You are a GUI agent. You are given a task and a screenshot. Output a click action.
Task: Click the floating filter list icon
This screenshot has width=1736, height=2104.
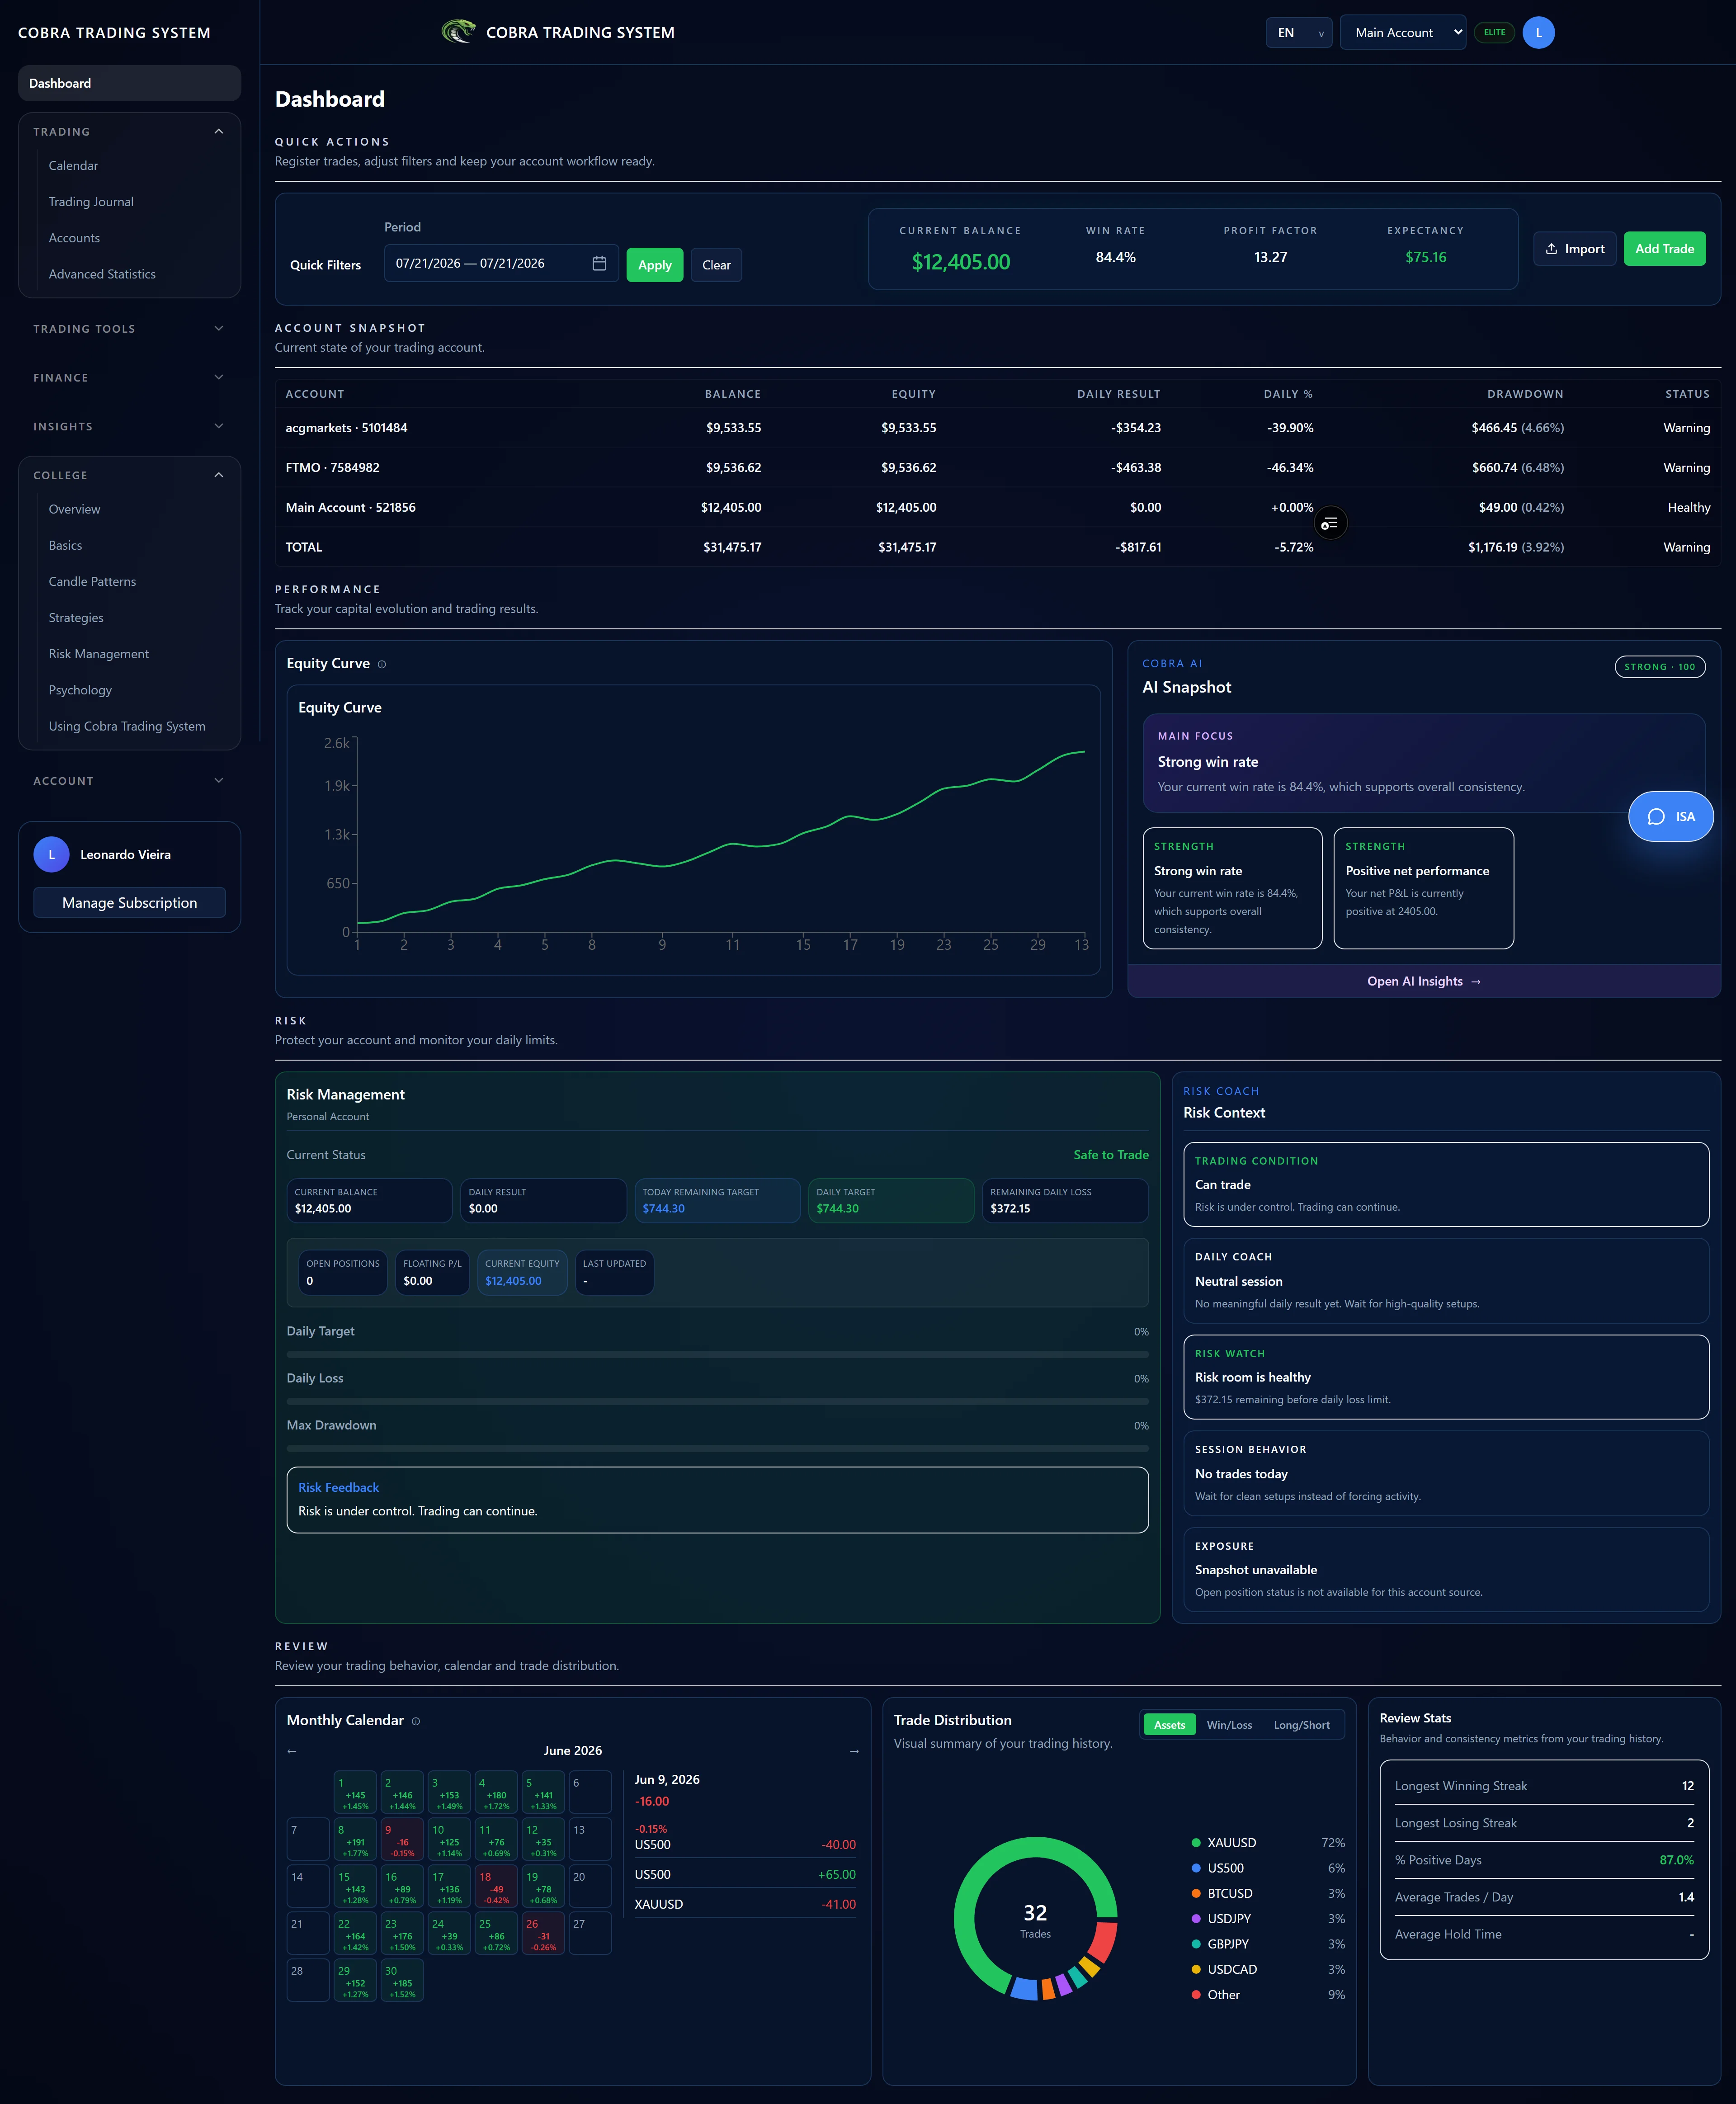[x=1330, y=523]
